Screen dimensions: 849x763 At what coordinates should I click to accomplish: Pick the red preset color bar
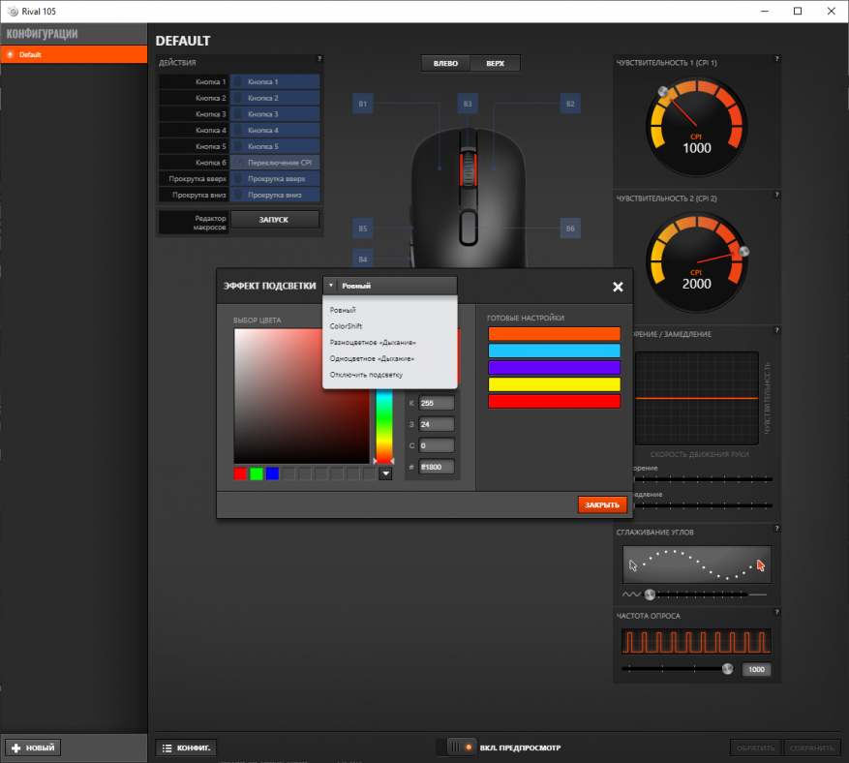click(x=554, y=401)
